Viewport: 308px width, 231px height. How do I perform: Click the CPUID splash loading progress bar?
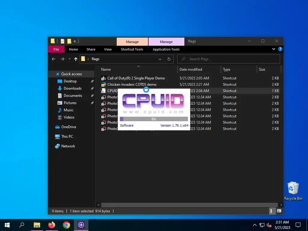point(154,119)
